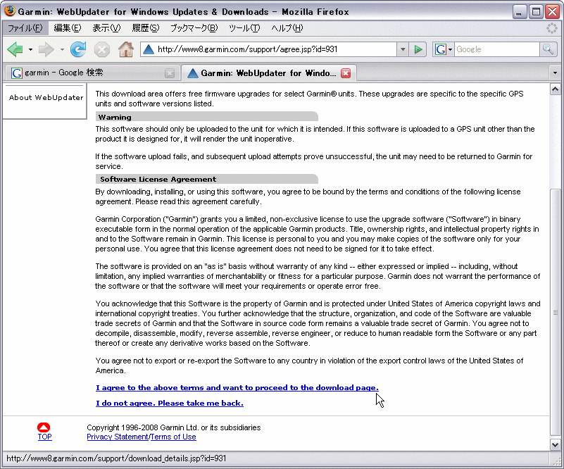Screen dimensions: 564x469
Task: Open the ブックマーク(B) menu
Action: 194,28
